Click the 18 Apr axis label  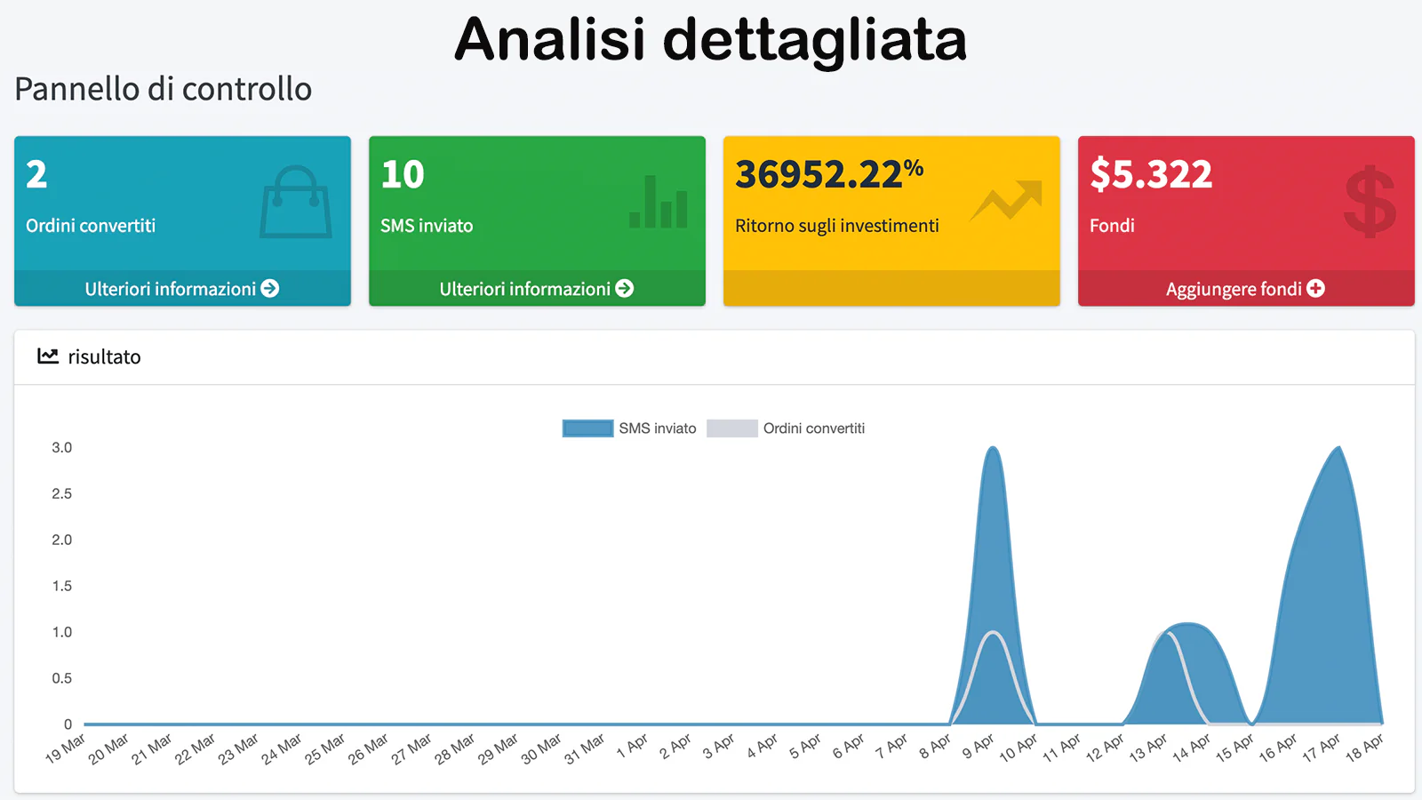coord(1365,748)
